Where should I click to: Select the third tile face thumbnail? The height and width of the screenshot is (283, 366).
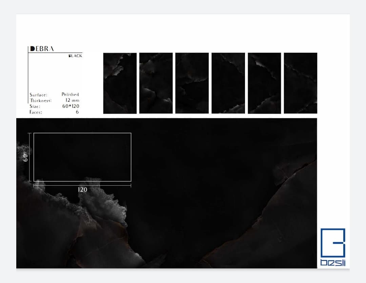(192, 83)
